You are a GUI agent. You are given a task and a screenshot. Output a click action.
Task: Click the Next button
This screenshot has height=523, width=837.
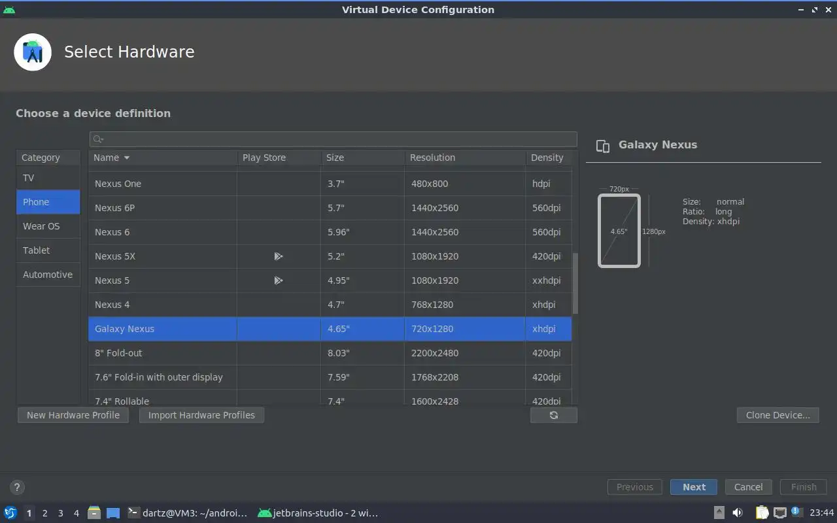coord(694,487)
